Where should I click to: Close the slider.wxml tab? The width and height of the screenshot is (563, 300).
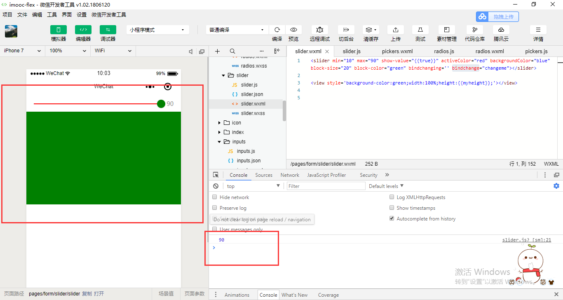click(327, 52)
